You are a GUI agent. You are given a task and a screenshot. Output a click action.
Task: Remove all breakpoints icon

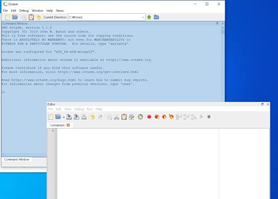171,117
